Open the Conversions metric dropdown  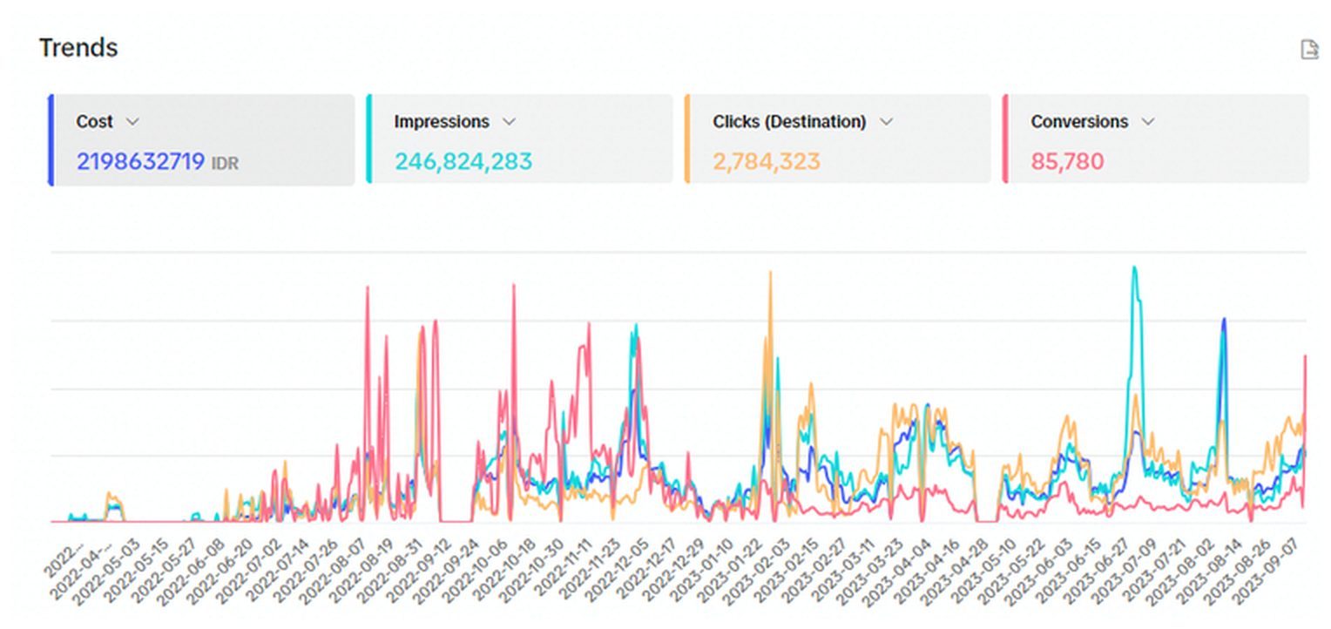click(x=1148, y=122)
